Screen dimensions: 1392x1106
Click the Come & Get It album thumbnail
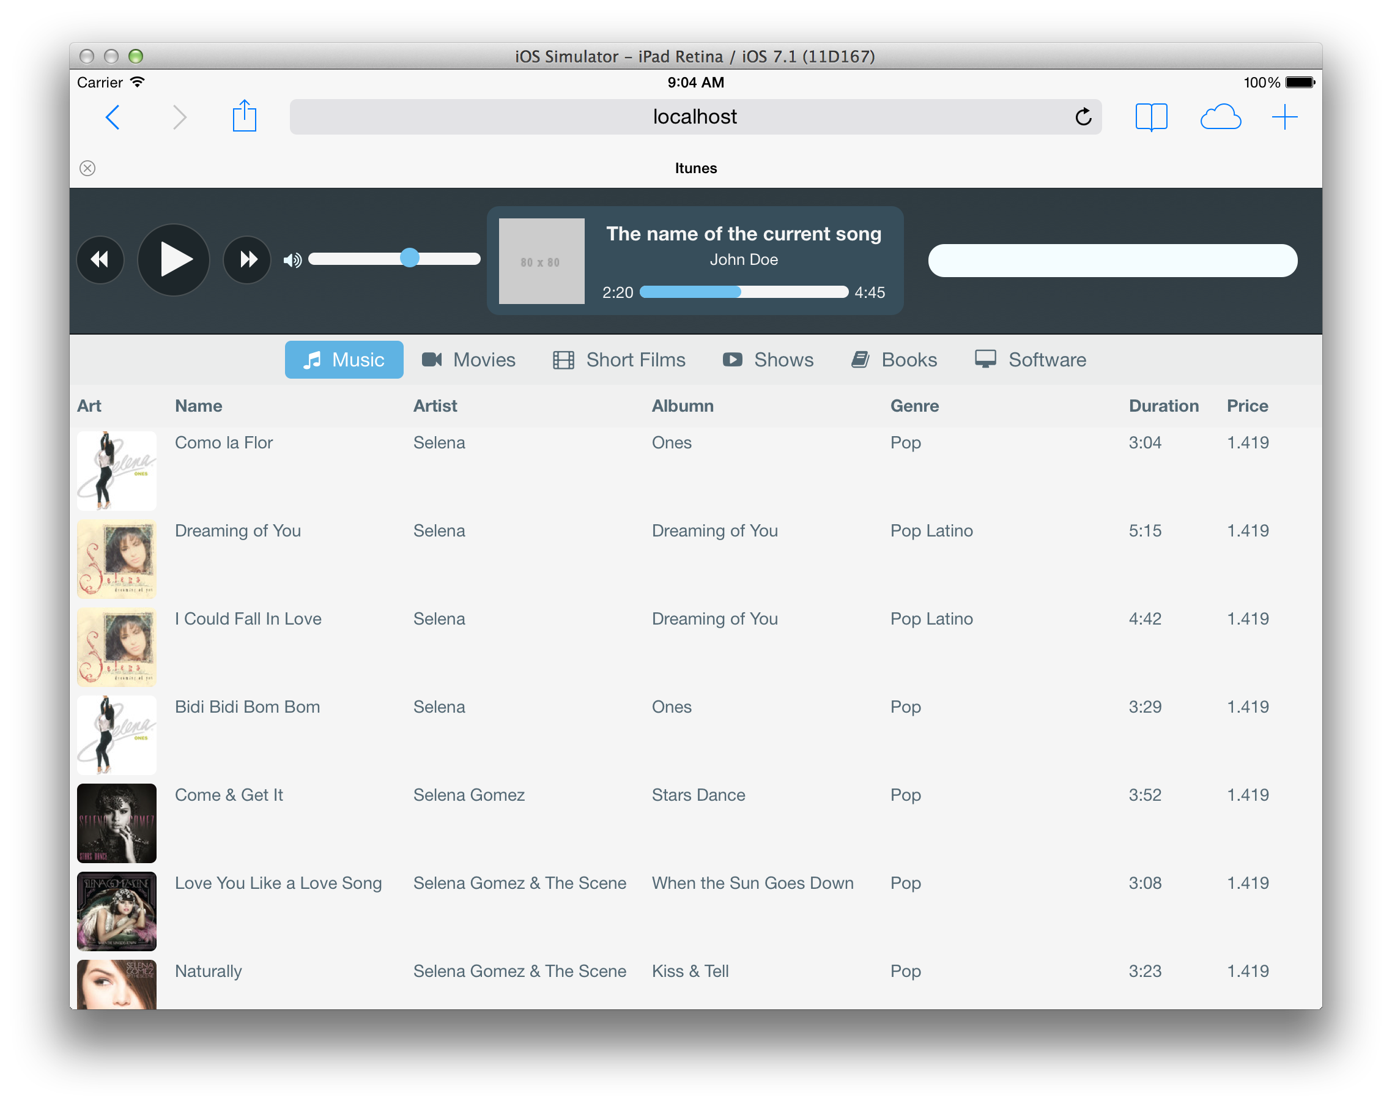click(x=117, y=823)
